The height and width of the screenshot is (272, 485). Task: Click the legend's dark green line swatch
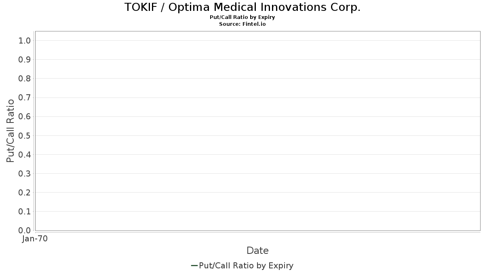click(194, 266)
